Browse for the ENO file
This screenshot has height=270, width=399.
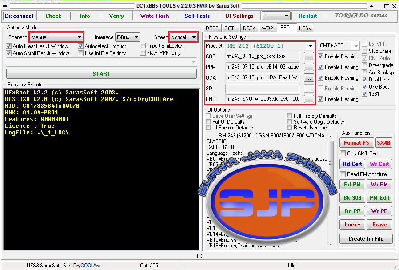point(309,99)
